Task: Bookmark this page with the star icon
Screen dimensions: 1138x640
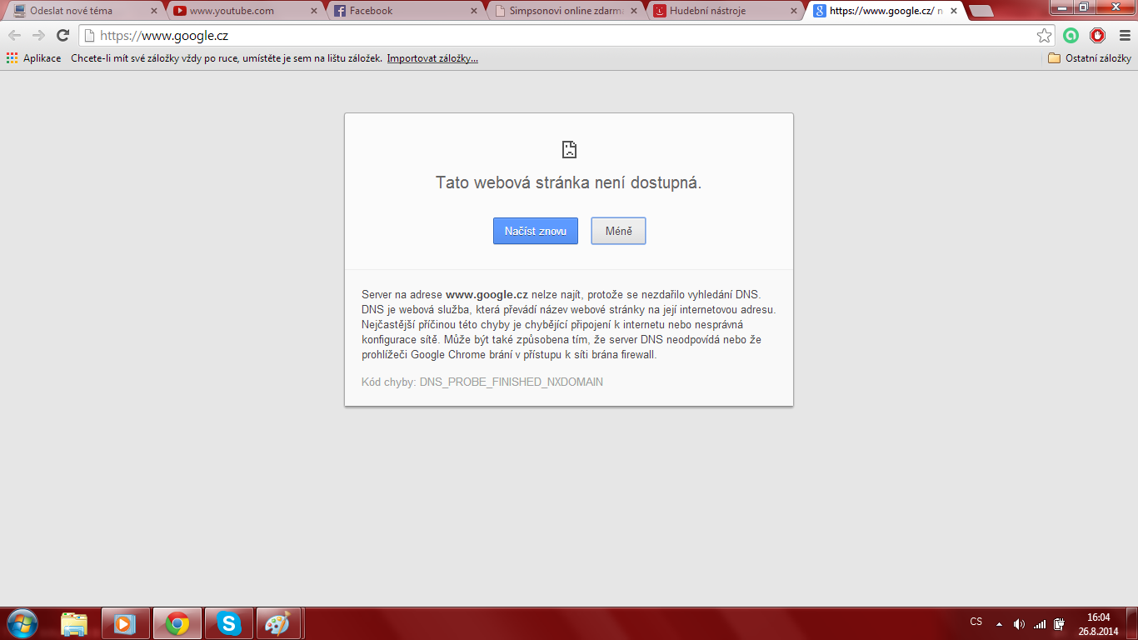Action: tap(1044, 35)
